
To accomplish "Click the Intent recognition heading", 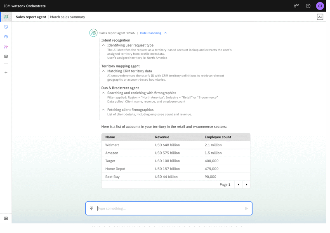I will [x=116, y=40].
